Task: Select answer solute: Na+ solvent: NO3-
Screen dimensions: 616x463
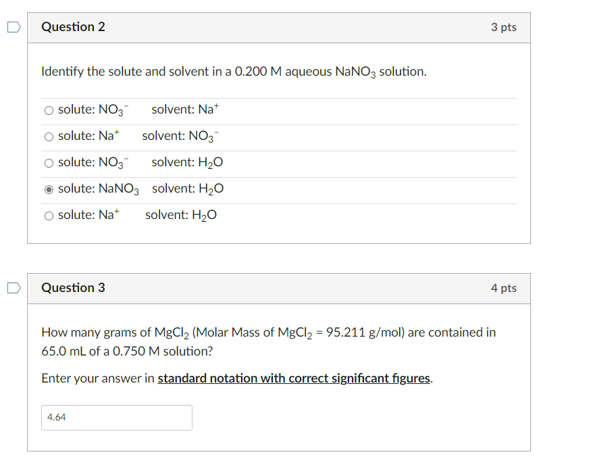Action: pyautogui.click(x=49, y=136)
